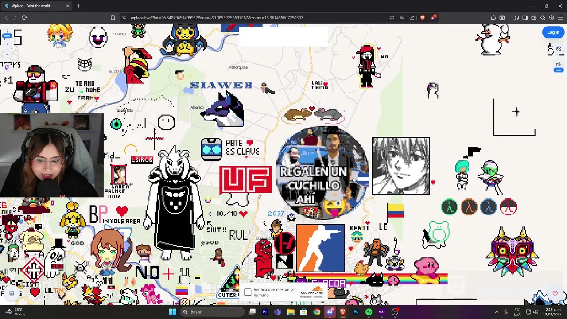Toggle the browser sidebar panel
The width and height of the screenshot is (567, 319).
tap(525, 18)
